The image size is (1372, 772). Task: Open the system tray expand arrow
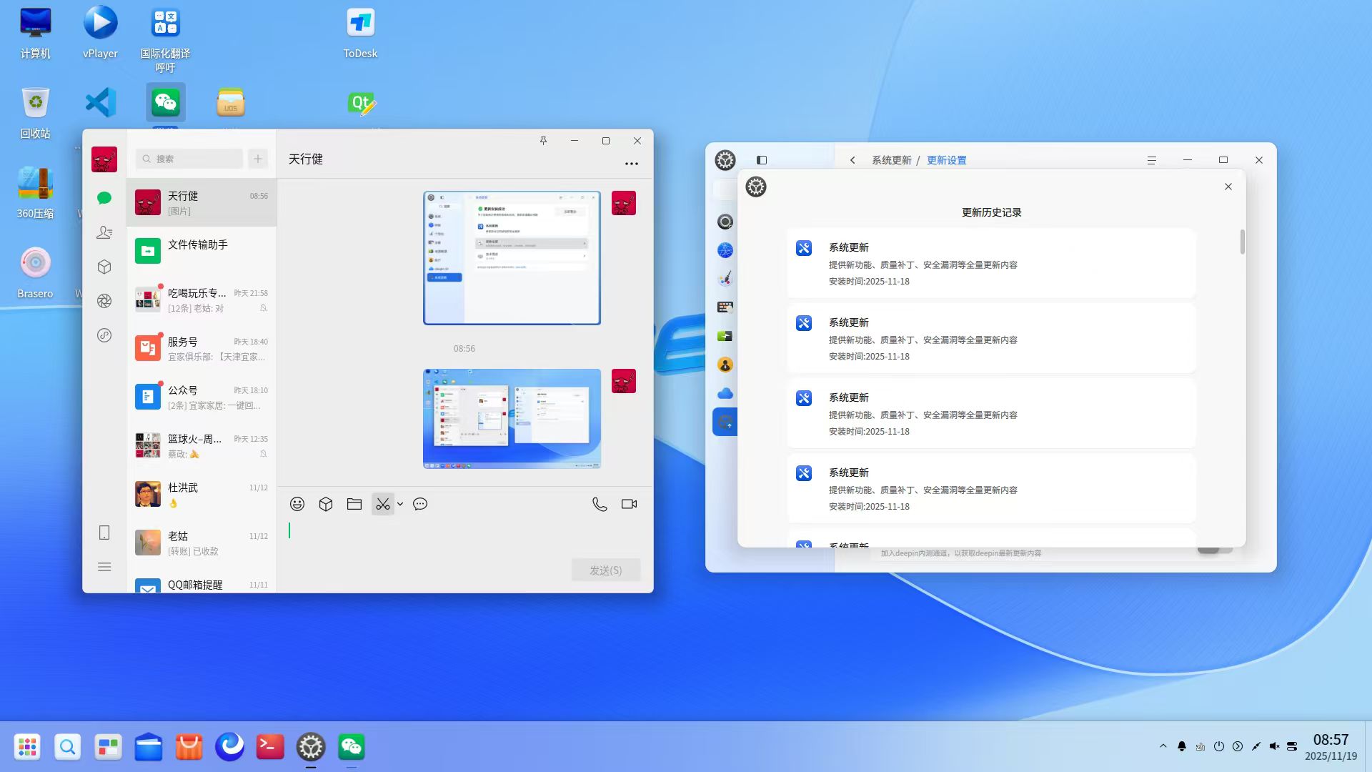[x=1163, y=746]
